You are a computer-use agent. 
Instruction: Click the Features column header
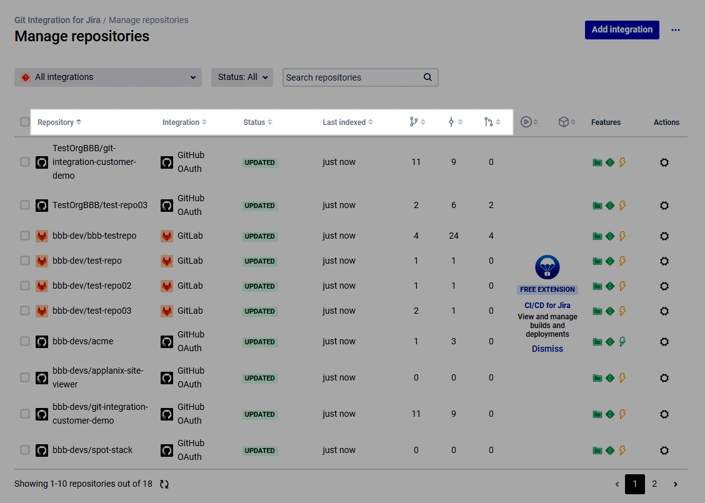point(606,122)
